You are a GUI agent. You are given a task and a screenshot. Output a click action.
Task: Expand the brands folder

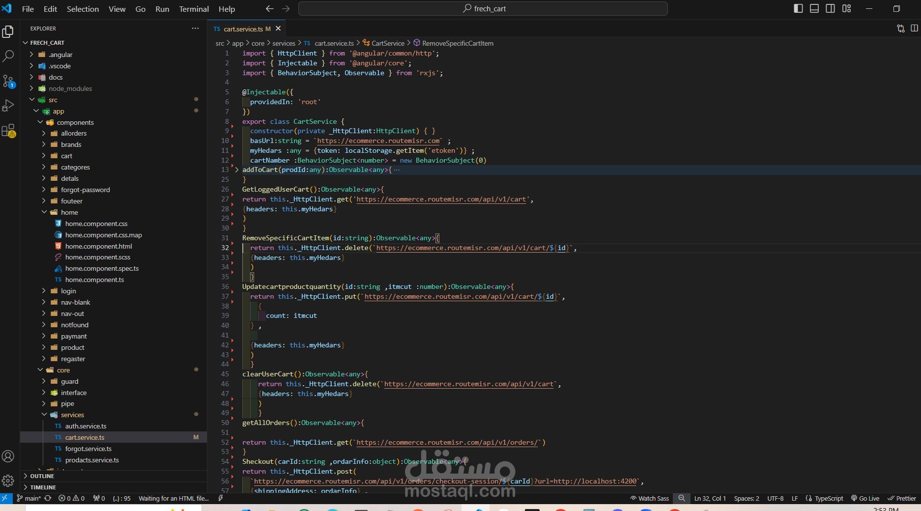(x=71, y=144)
